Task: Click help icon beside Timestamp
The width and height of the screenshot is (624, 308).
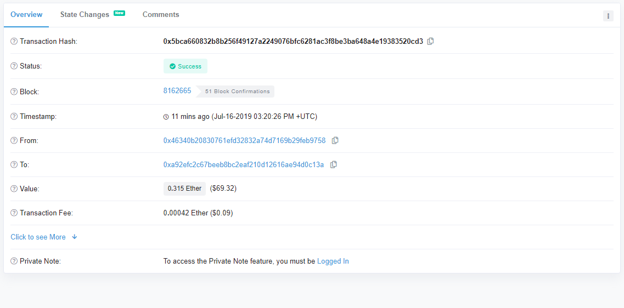Action: tap(14, 116)
